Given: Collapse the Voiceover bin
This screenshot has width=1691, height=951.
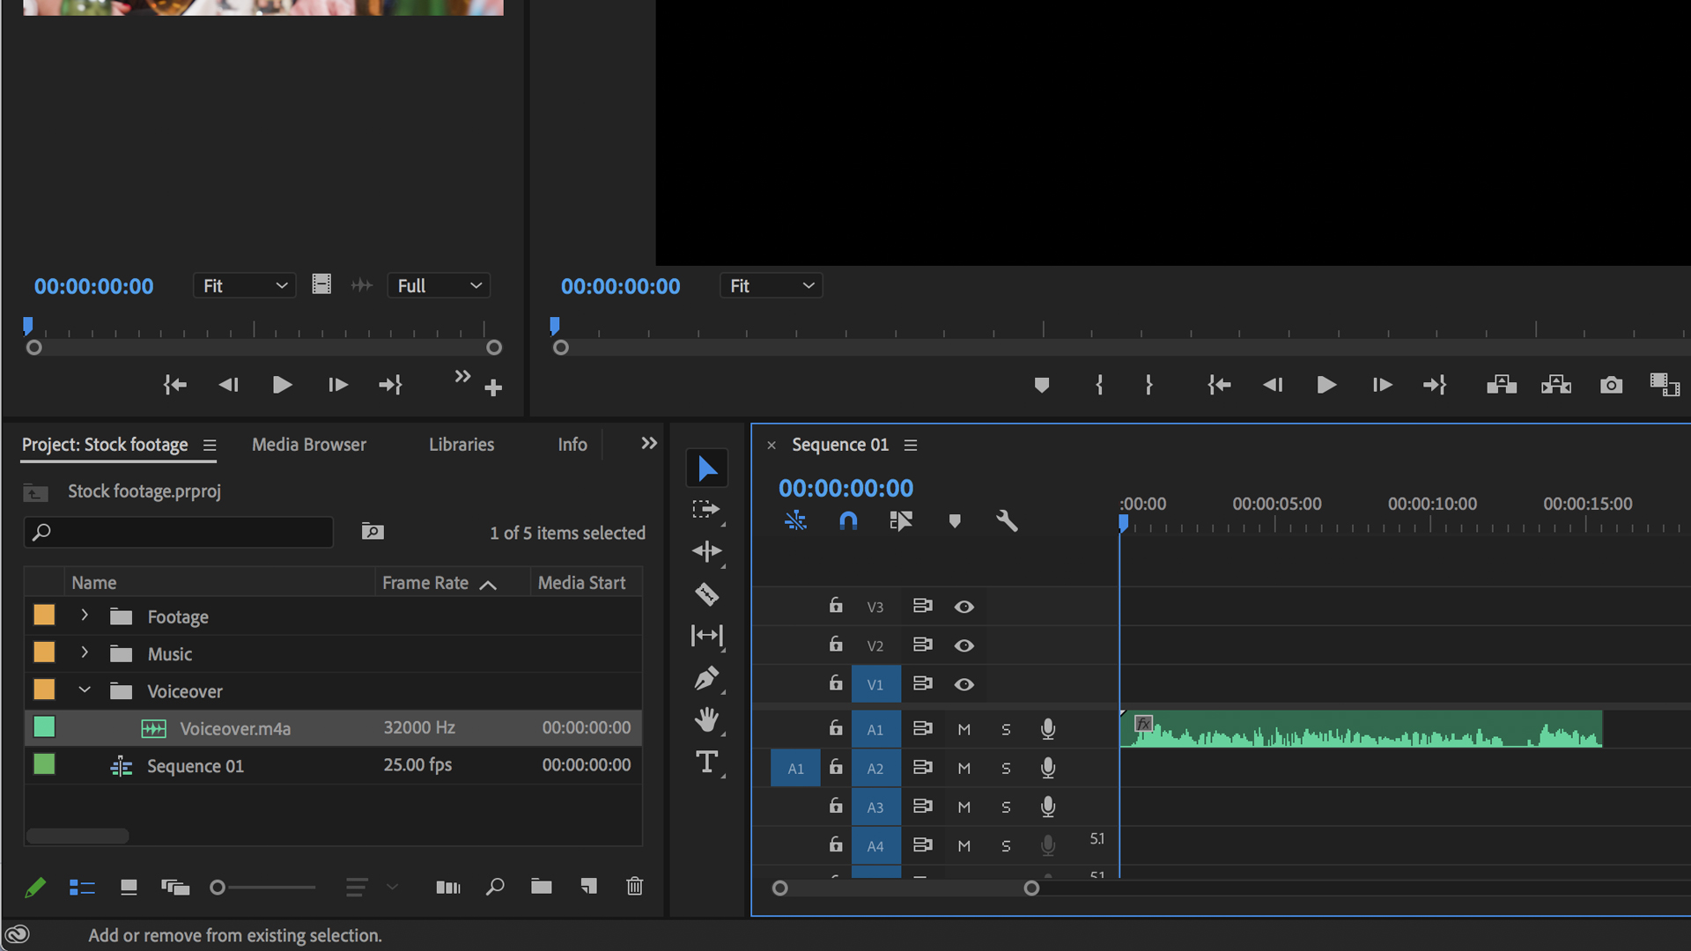Looking at the screenshot, I should pyautogui.click(x=85, y=690).
